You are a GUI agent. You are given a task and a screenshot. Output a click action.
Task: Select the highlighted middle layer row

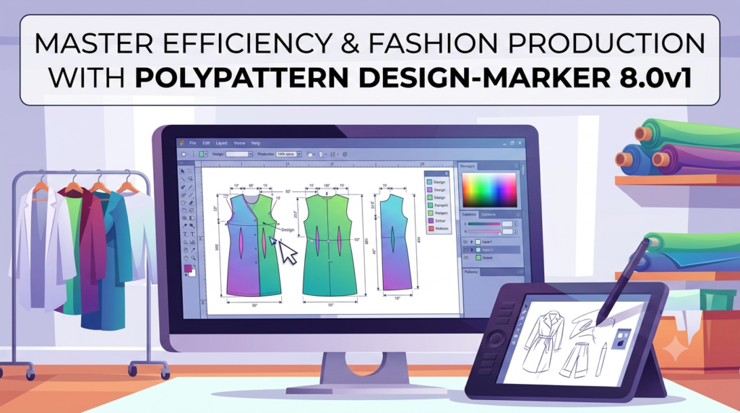491,250
